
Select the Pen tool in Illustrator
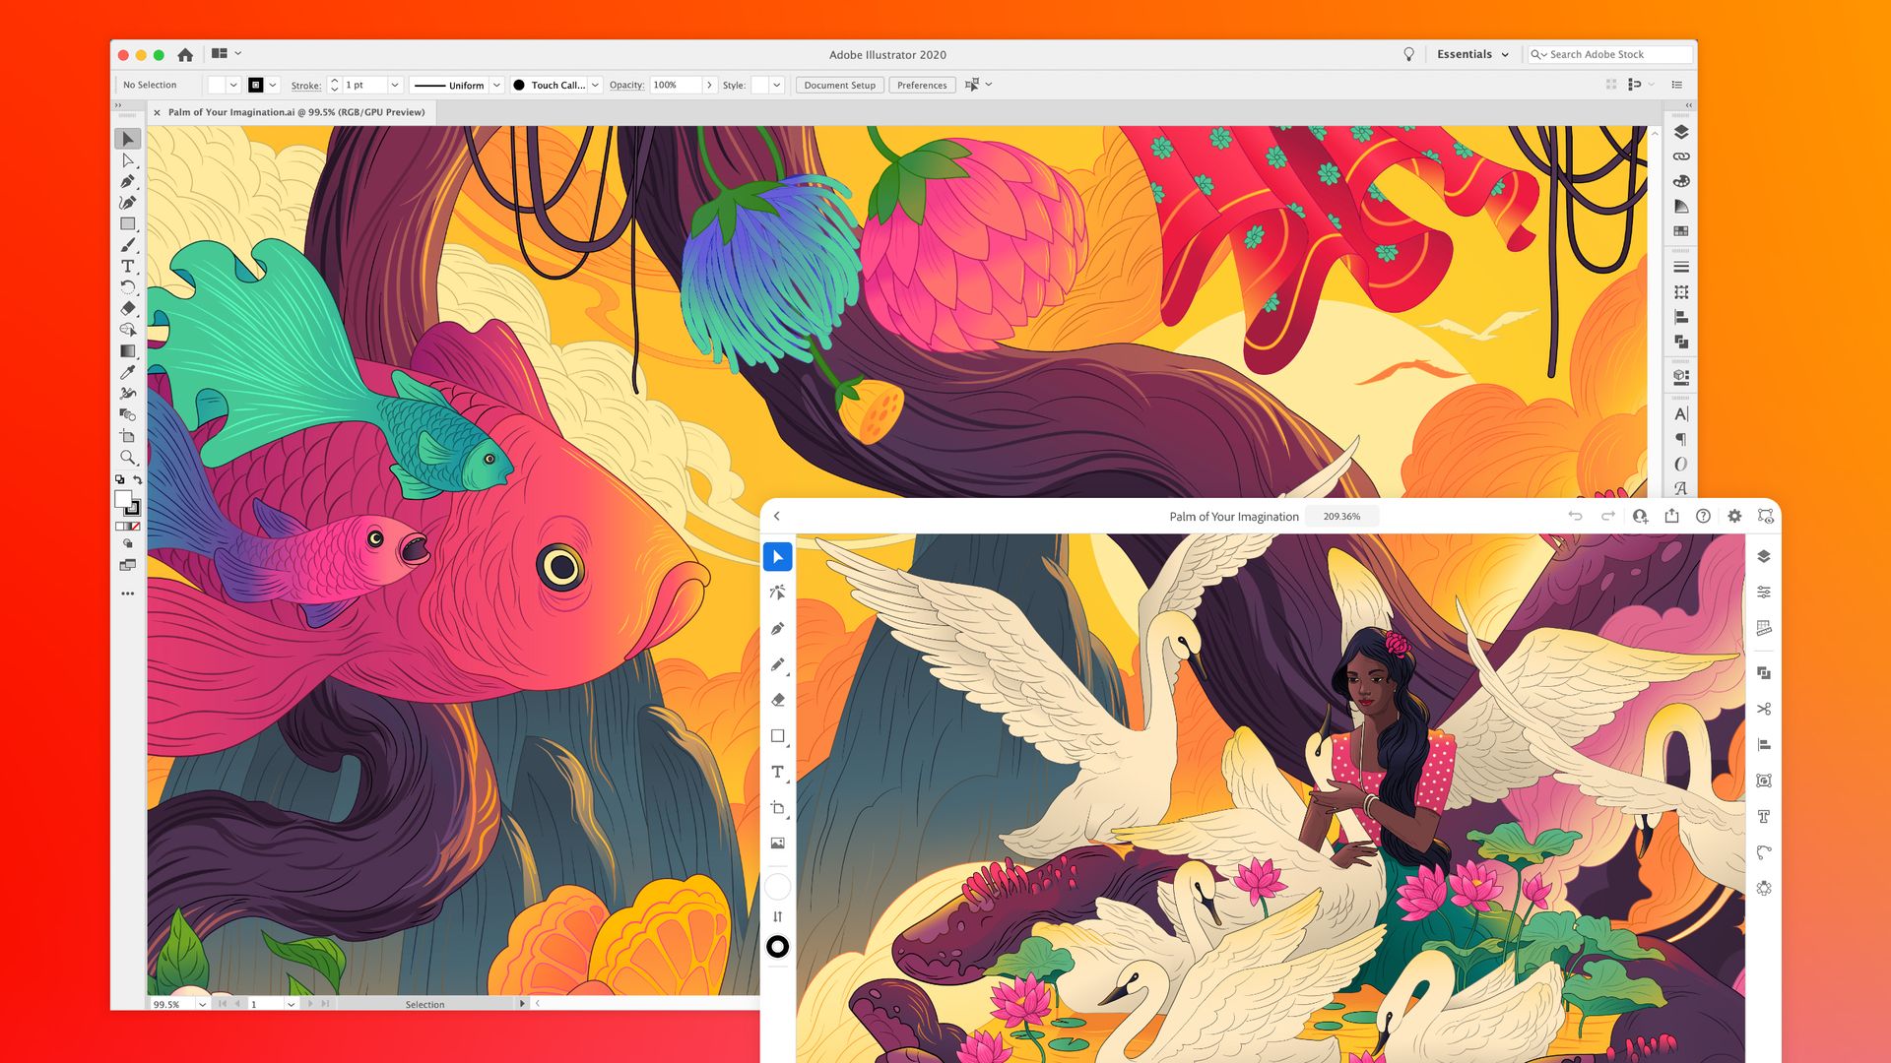pyautogui.click(x=126, y=180)
